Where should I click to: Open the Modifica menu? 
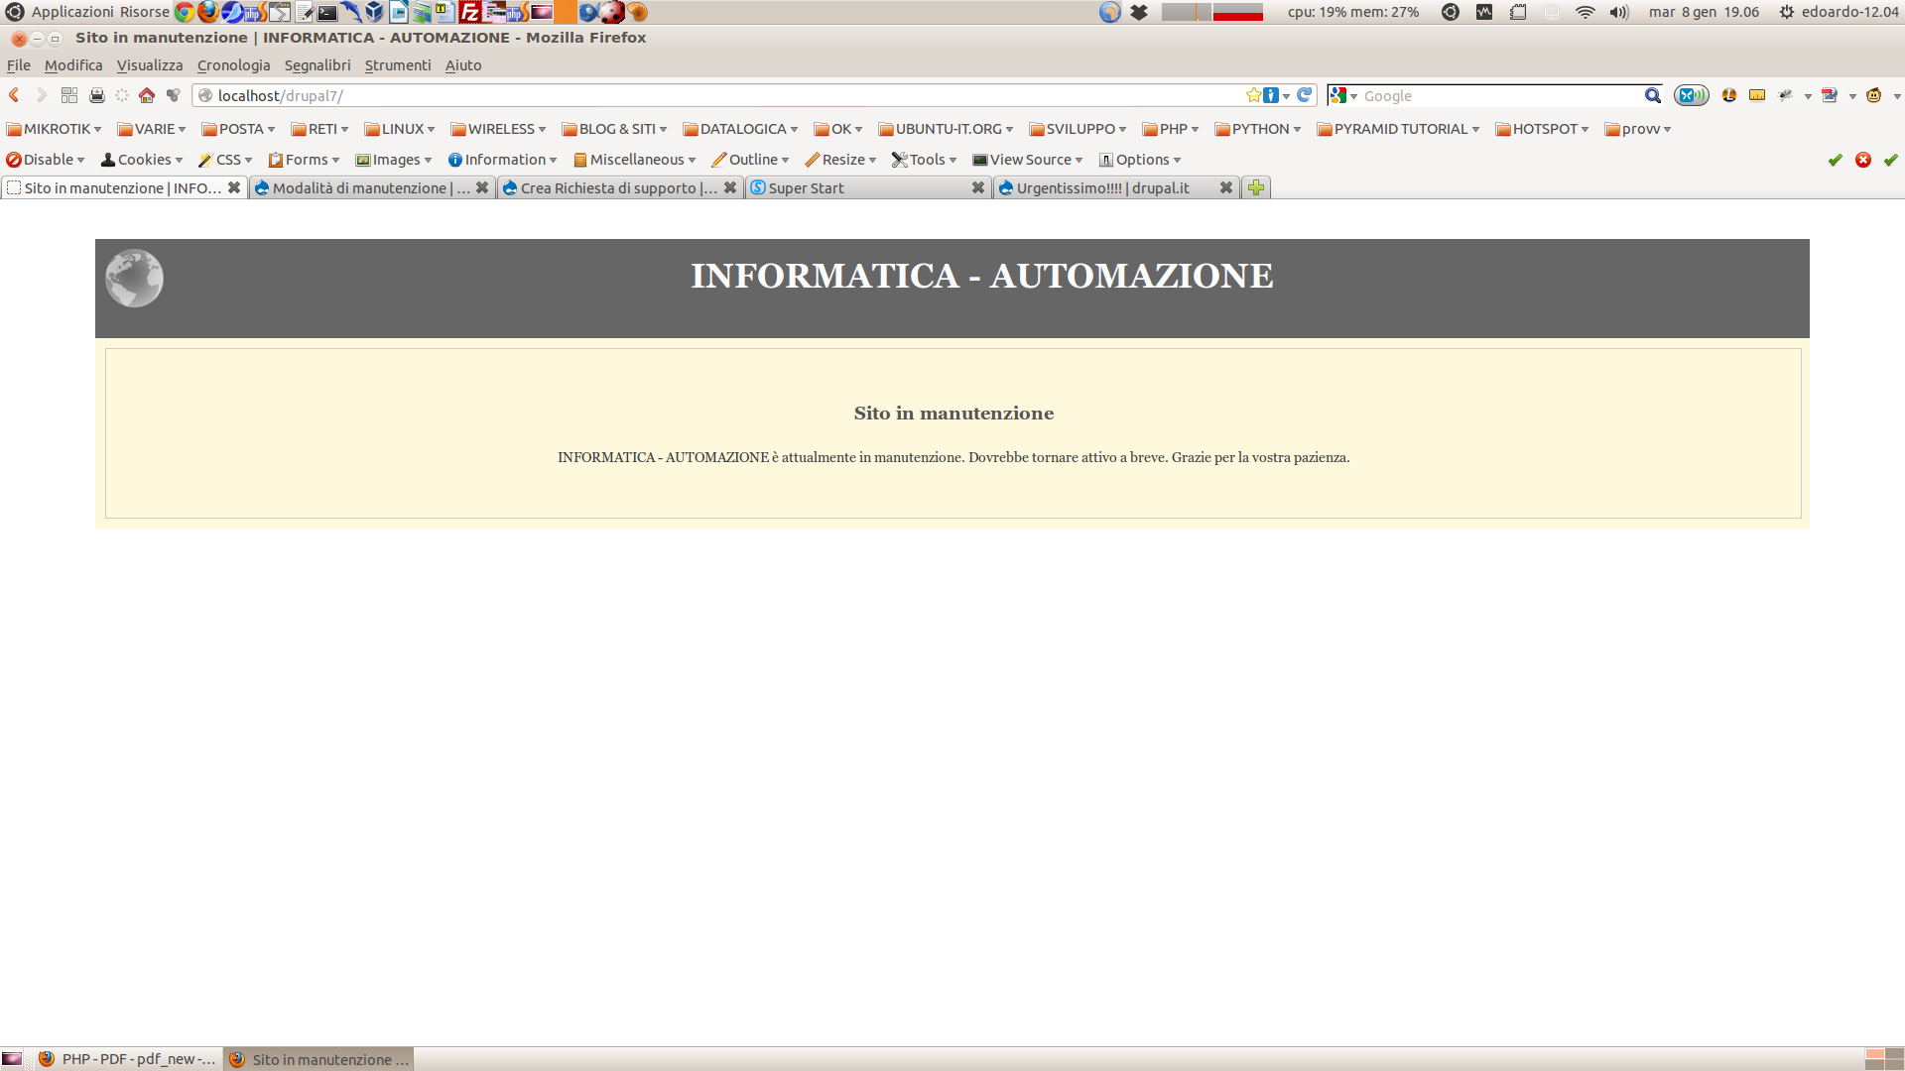click(73, 65)
